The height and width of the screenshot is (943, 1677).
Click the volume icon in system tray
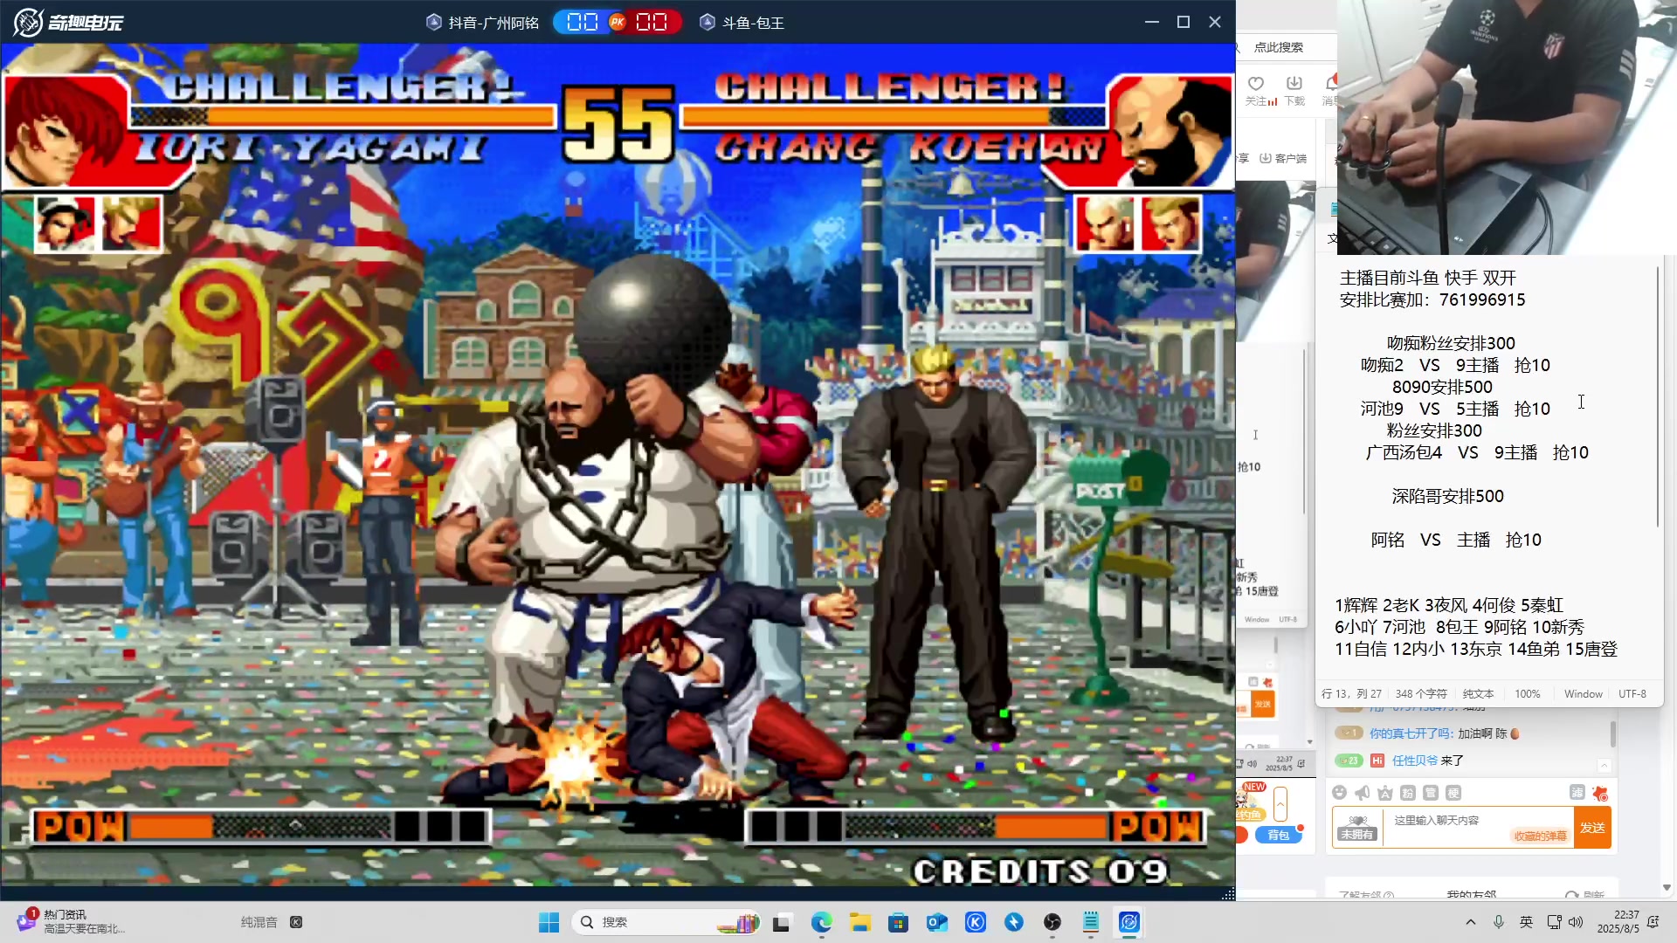[1576, 922]
